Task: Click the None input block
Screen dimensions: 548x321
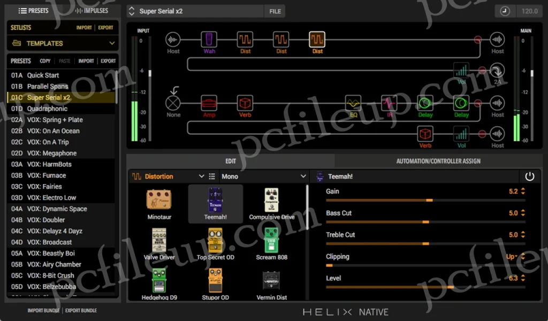Action: coord(173,103)
